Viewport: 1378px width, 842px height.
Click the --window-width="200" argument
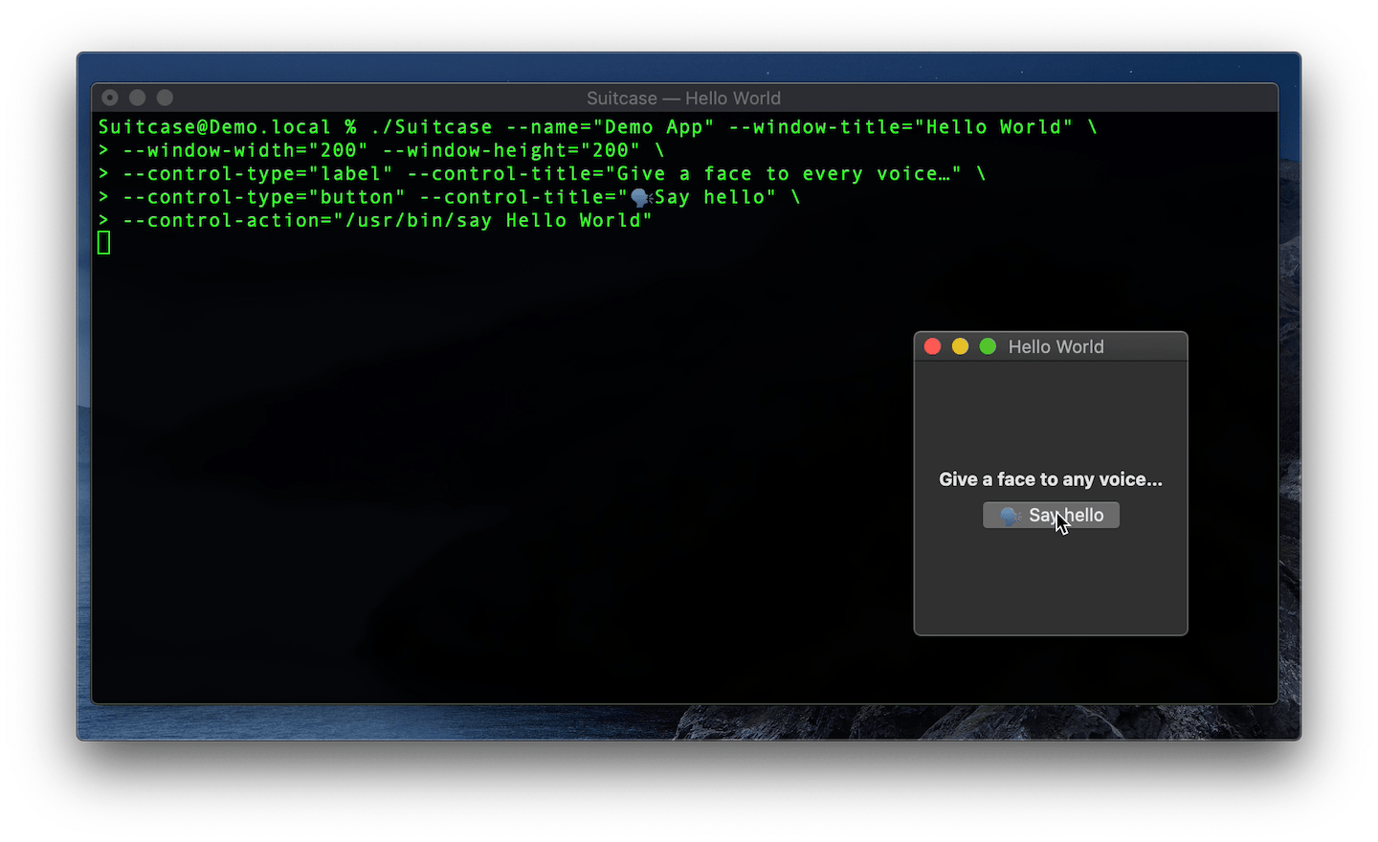click(x=246, y=150)
